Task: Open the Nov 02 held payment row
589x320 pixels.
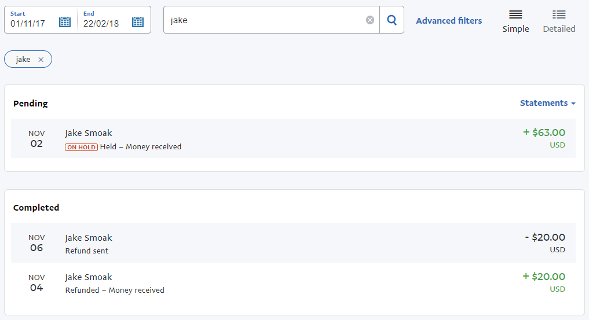Action: (293, 138)
